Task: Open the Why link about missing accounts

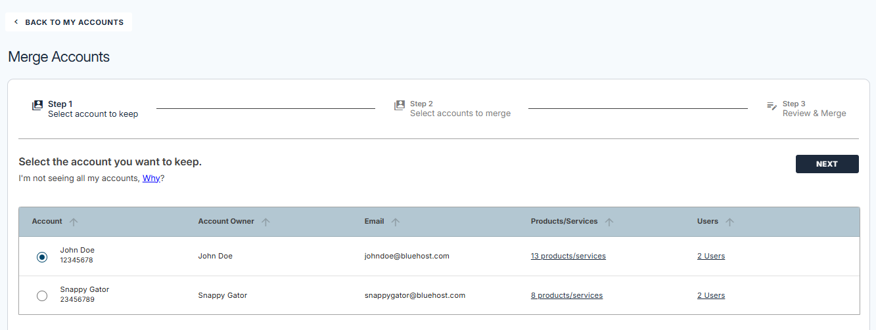Action: pyautogui.click(x=151, y=178)
